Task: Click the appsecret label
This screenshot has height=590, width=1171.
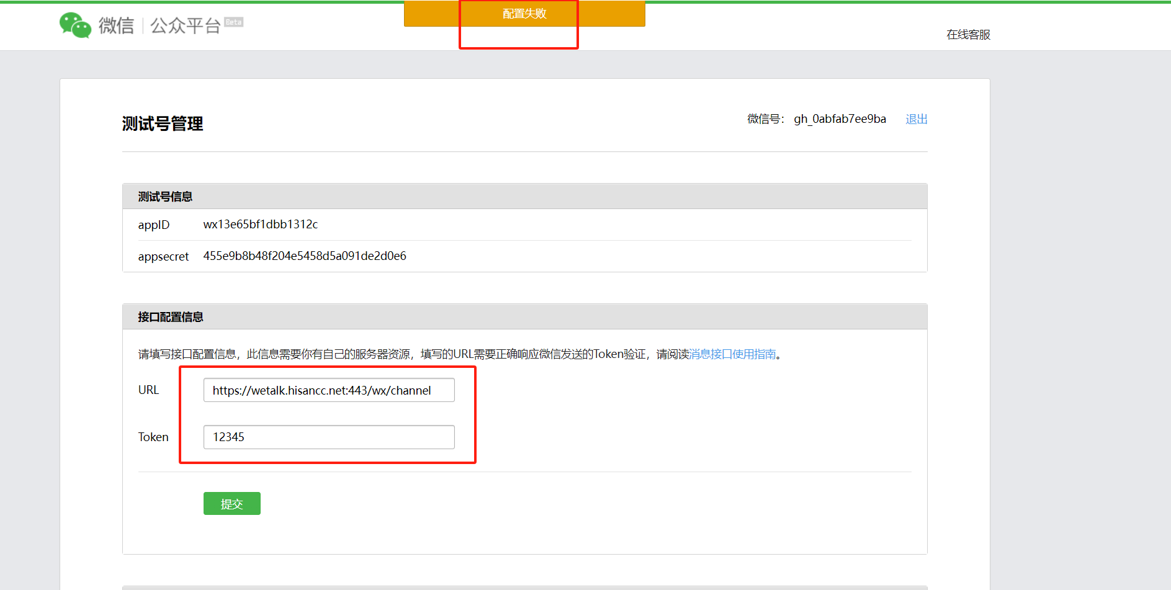Action: (x=163, y=257)
